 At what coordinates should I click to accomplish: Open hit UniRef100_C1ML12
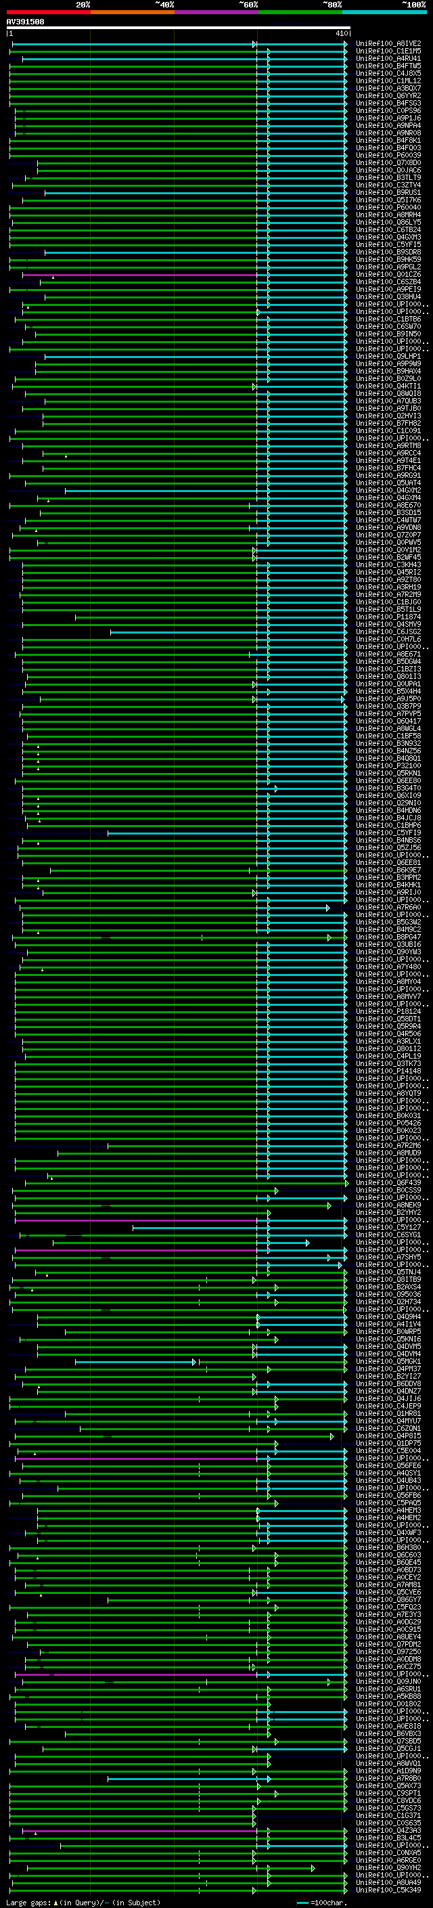388,81
